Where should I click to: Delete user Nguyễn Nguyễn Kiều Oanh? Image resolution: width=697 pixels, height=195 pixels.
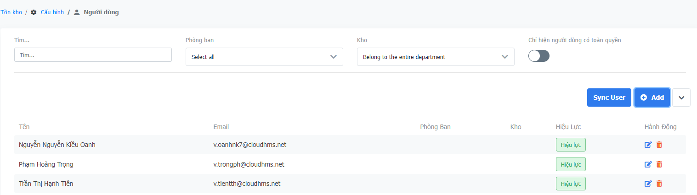coord(659,145)
